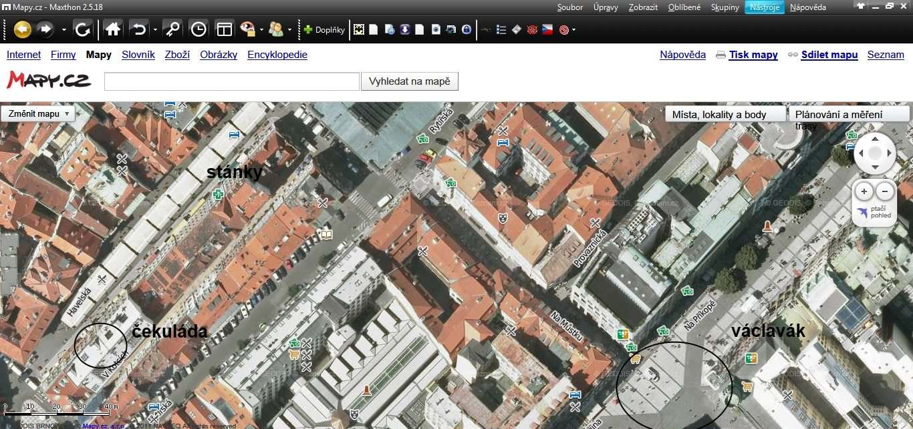Pan the map left with compass arrow
The height and width of the screenshot is (429, 913).
(861, 153)
